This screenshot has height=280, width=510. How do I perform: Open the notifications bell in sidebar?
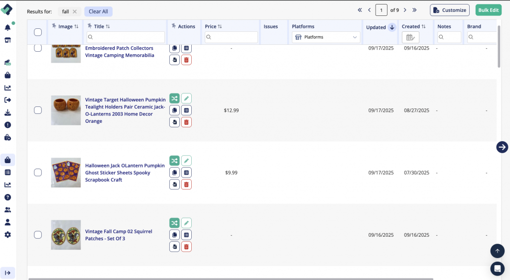pyautogui.click(x=7, y=28)
